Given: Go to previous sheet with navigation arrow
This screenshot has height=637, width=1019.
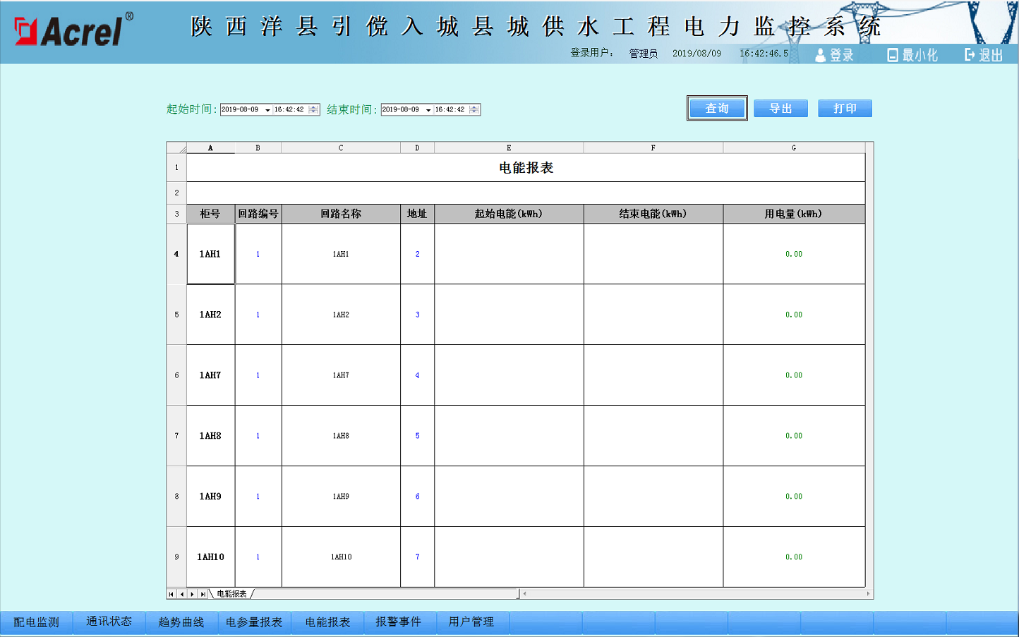Looking at the screenshot, I should (182, 594).
